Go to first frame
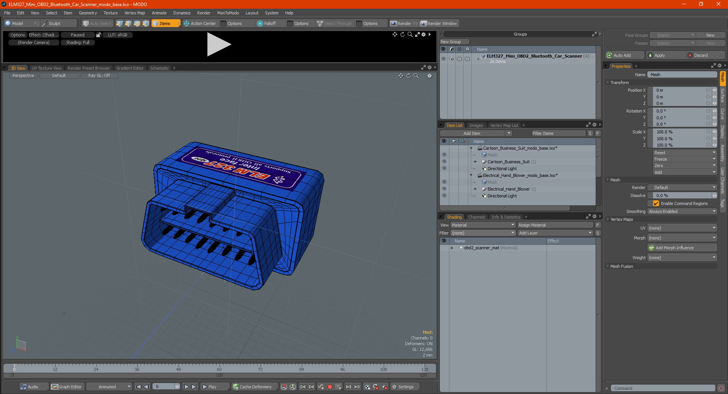The width and height of the screenshot is (728, 394). pyautogui.click(x=138, y=387)
